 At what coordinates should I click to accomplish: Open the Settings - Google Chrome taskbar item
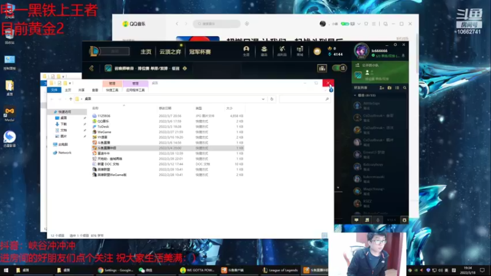pos(116,270)
